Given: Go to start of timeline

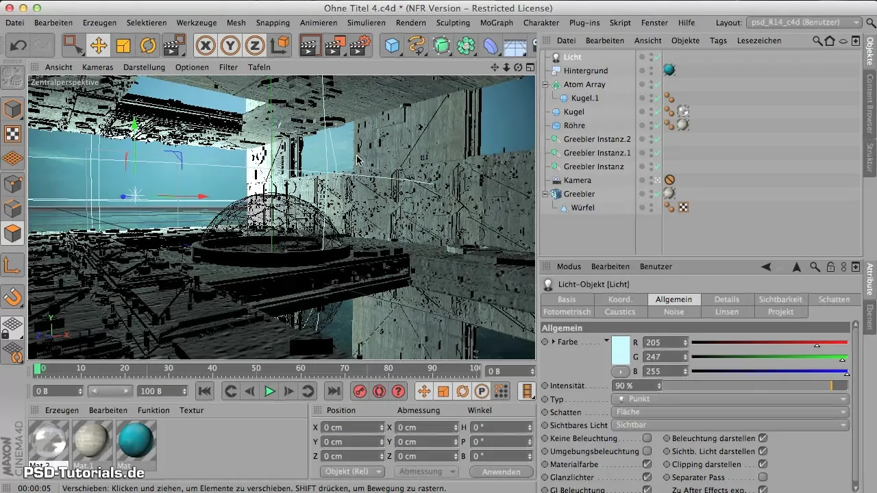Looking at the screenshot, I should pyautogui.click(x=204, y=391).
